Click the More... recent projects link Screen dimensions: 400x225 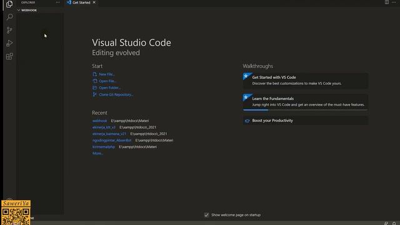pyautogui.click(x=97, y=153)
